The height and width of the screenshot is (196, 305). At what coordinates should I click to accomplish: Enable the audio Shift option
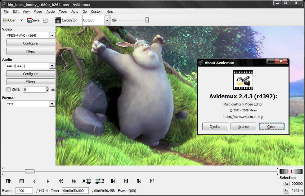[8, 89]
